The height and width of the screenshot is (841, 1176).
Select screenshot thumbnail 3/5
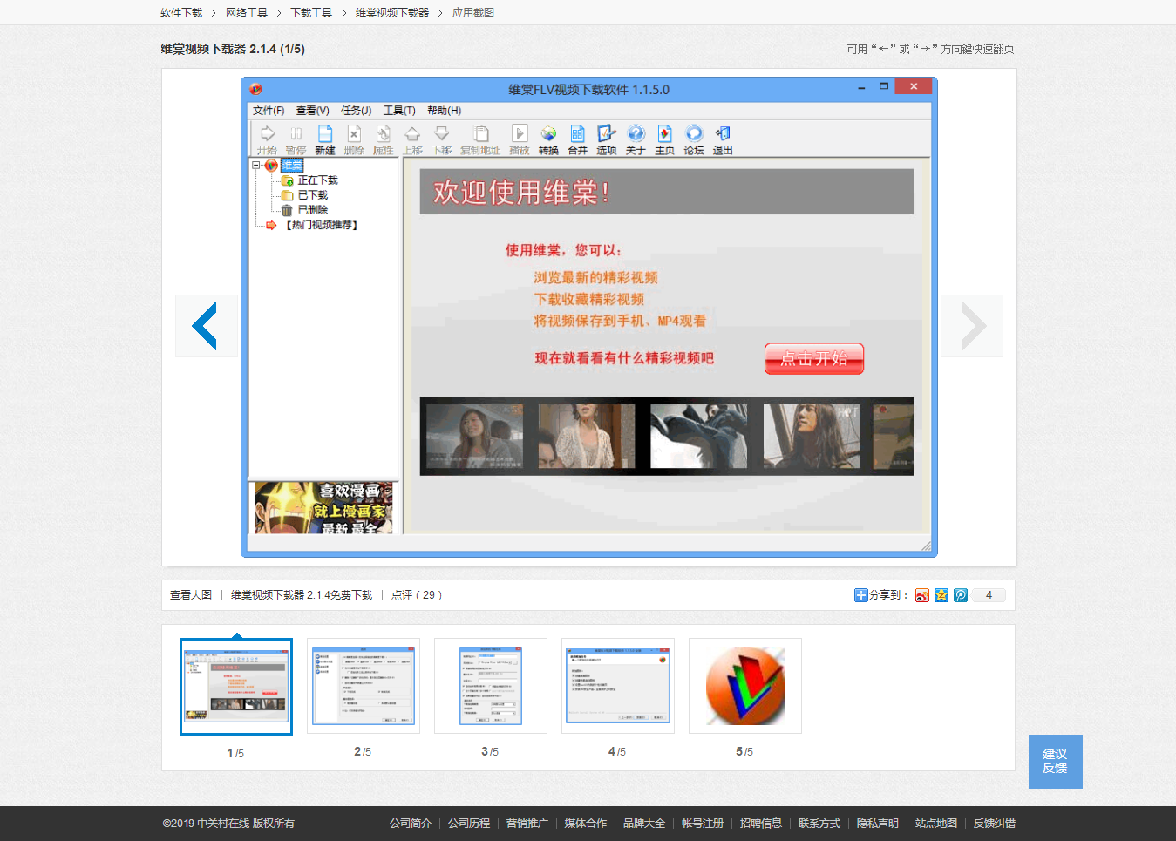tap(491, 686)
